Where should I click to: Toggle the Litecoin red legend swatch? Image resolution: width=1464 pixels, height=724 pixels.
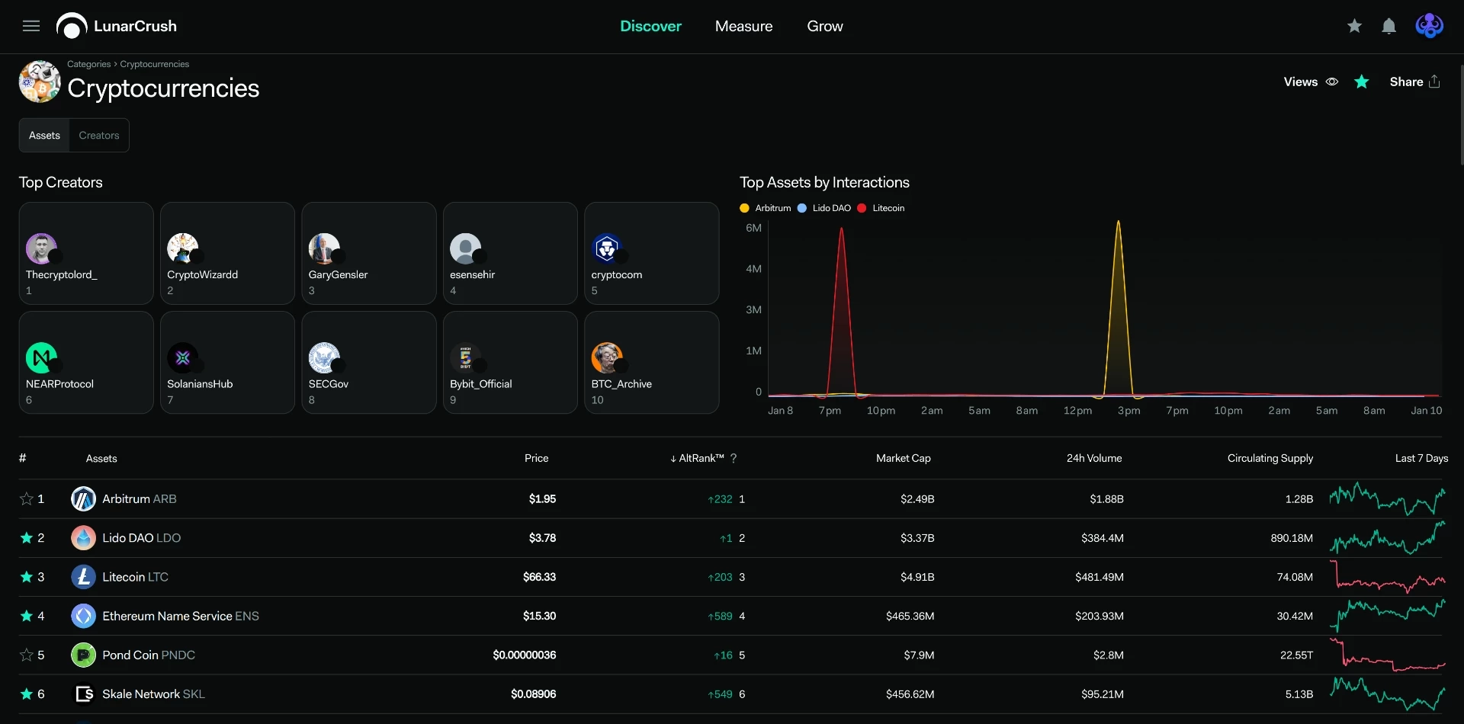pos(862,208)
